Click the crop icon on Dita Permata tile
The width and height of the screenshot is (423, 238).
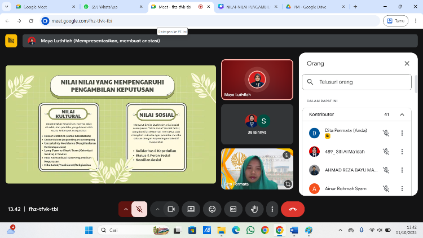point(288,183)
